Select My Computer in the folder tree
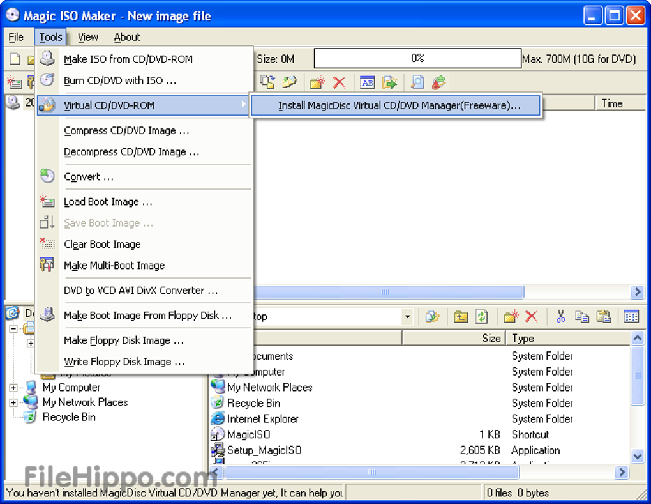The width and height of the screenshot is (651, 504). 71,387
